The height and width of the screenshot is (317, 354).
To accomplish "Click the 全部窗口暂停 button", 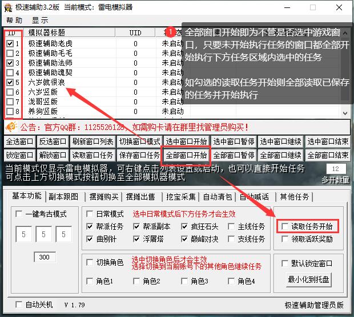I will (x=234, y=155).
